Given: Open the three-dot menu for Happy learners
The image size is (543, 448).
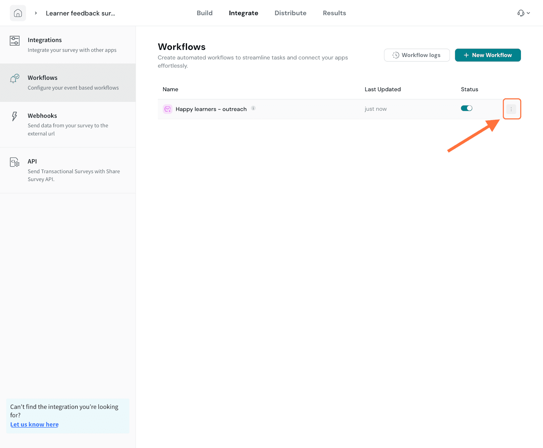Looking at the screenshot, I should (511, 109).
